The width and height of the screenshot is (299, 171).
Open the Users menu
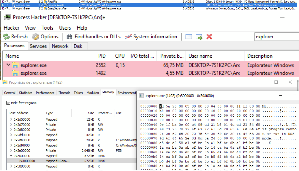click(x=65, y=28)
